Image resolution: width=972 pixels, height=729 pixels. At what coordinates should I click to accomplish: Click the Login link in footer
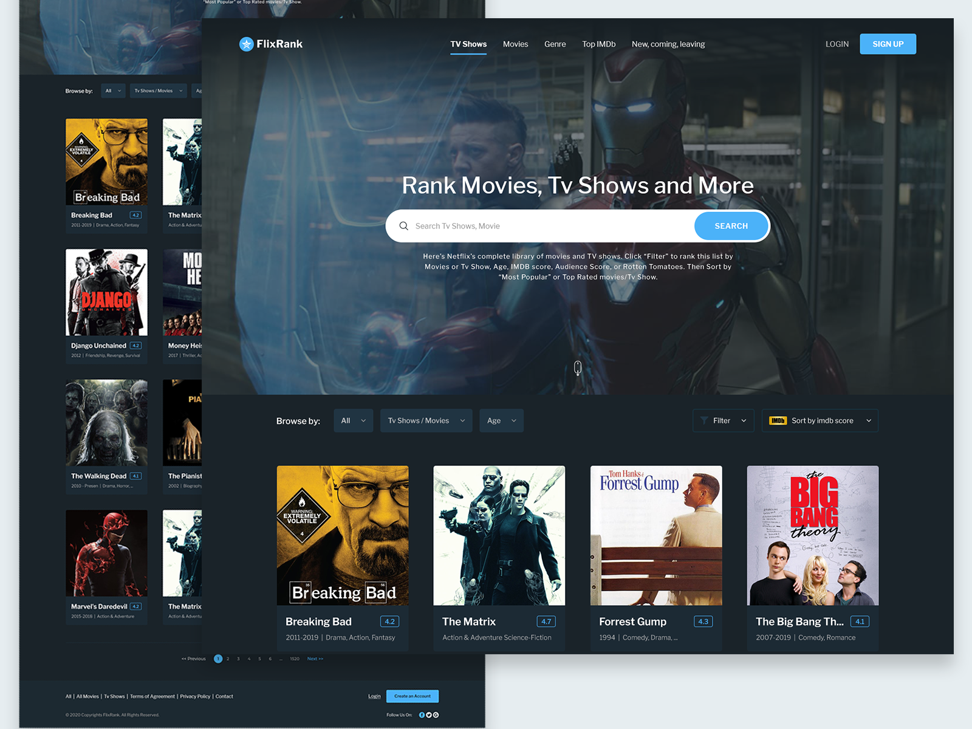click(x=374, y=696)
